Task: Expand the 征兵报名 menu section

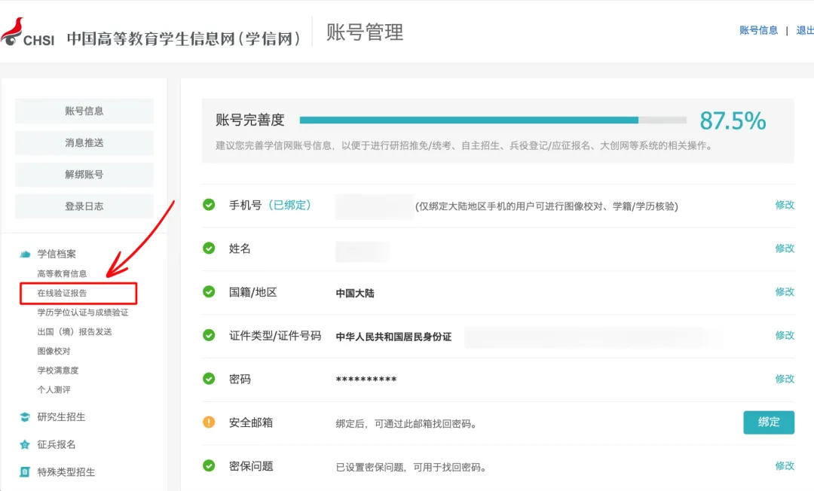Action: click(x=56, y=444)
